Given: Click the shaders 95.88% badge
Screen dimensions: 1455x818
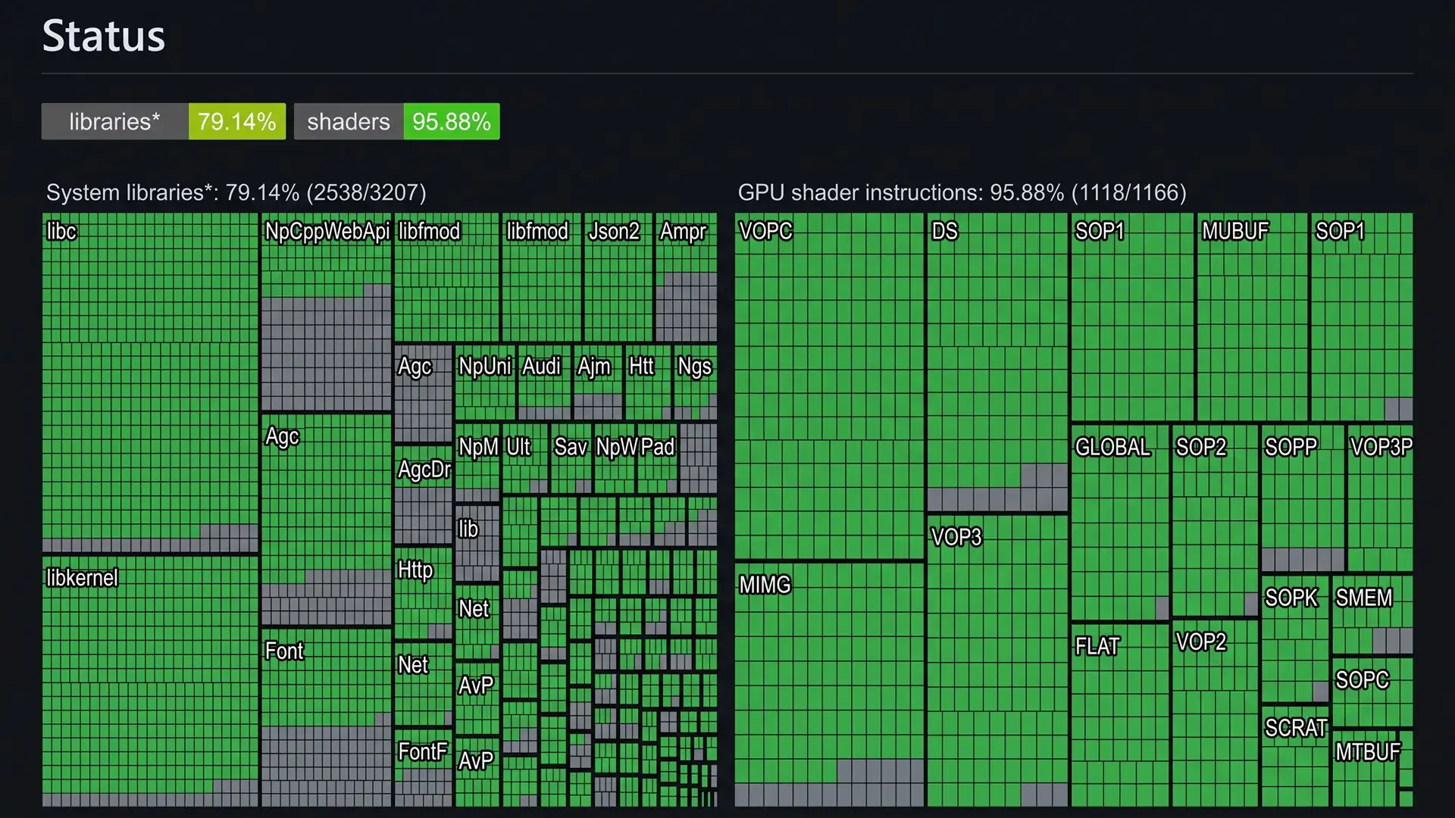Looking at the screenshot, I should point(396,121).
